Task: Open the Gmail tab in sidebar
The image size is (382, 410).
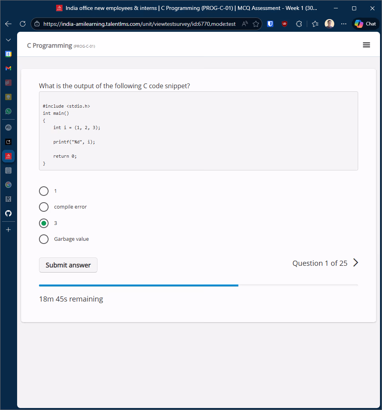Action: (x=8, y=68)
